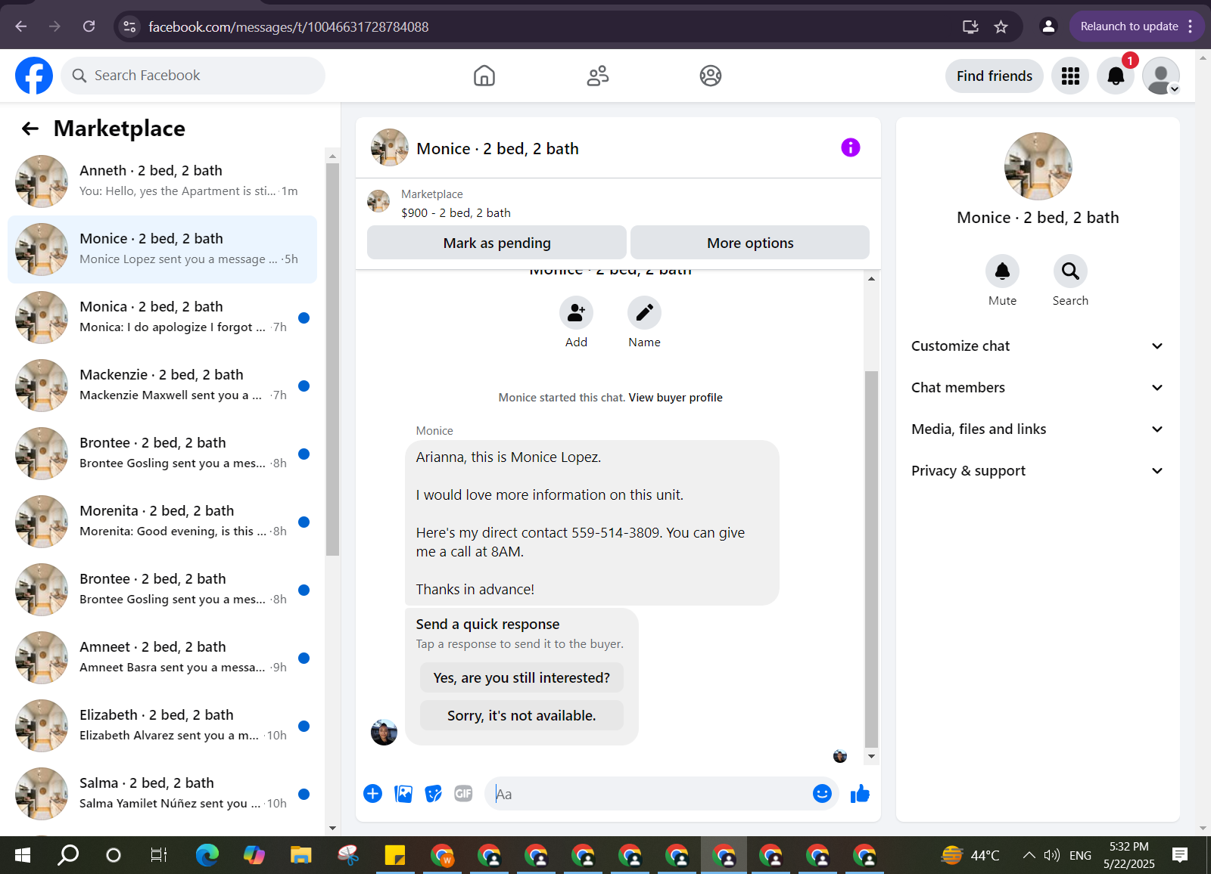Choose a sticker in the composer
Screen dimensions: 1211x874
tap(433, 793)
